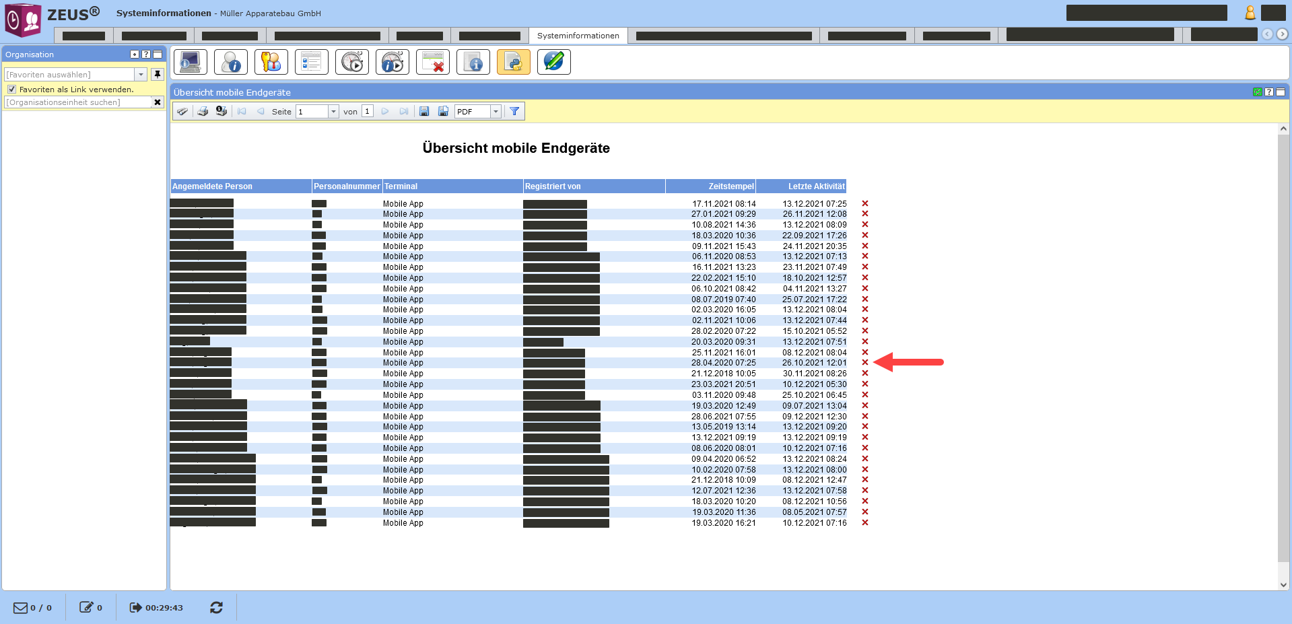
Task: Open the stopwatch with info badge icon
Action: tap(393, 63)
